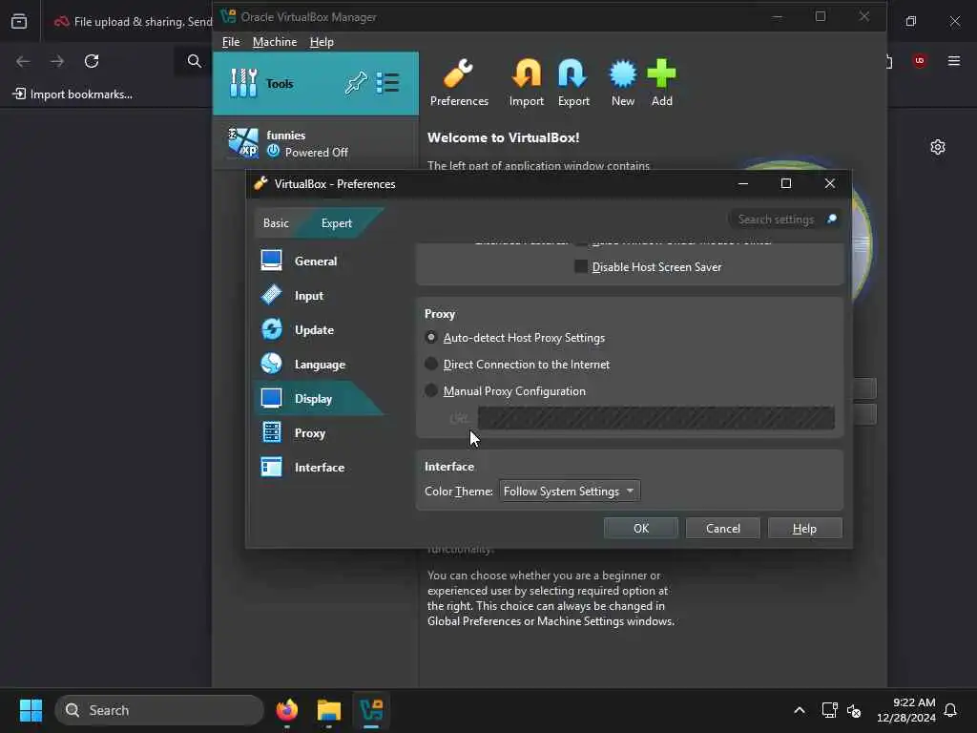The height and width of the screenshot is (733, 977).
Task: Select Manual Proxy Configuration option
Action: tap(430, 390)
